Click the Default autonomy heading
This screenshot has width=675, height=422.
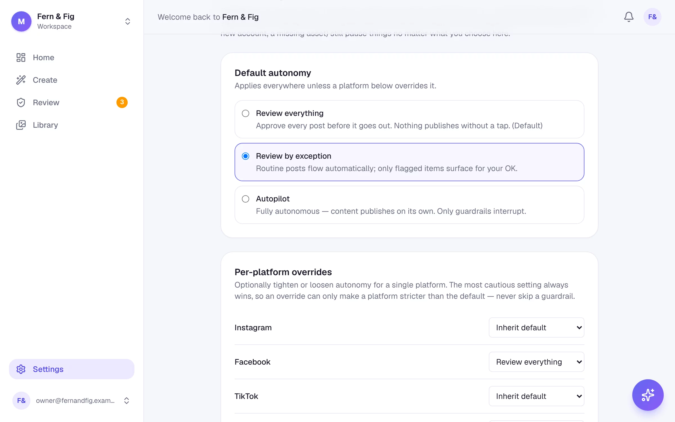273,73
